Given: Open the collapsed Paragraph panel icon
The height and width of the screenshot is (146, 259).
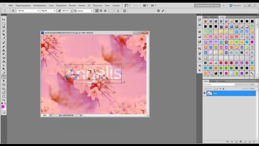Looking at the screenshot, I should [x=200, y=70].
